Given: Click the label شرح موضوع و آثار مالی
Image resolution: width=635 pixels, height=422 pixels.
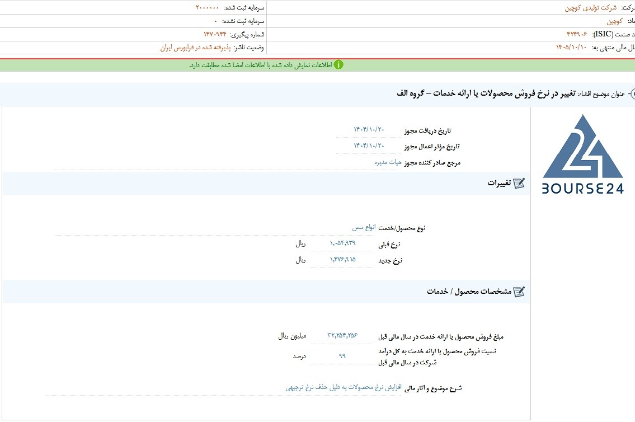Looking at the screenshot, I should (x=433, y=388).
